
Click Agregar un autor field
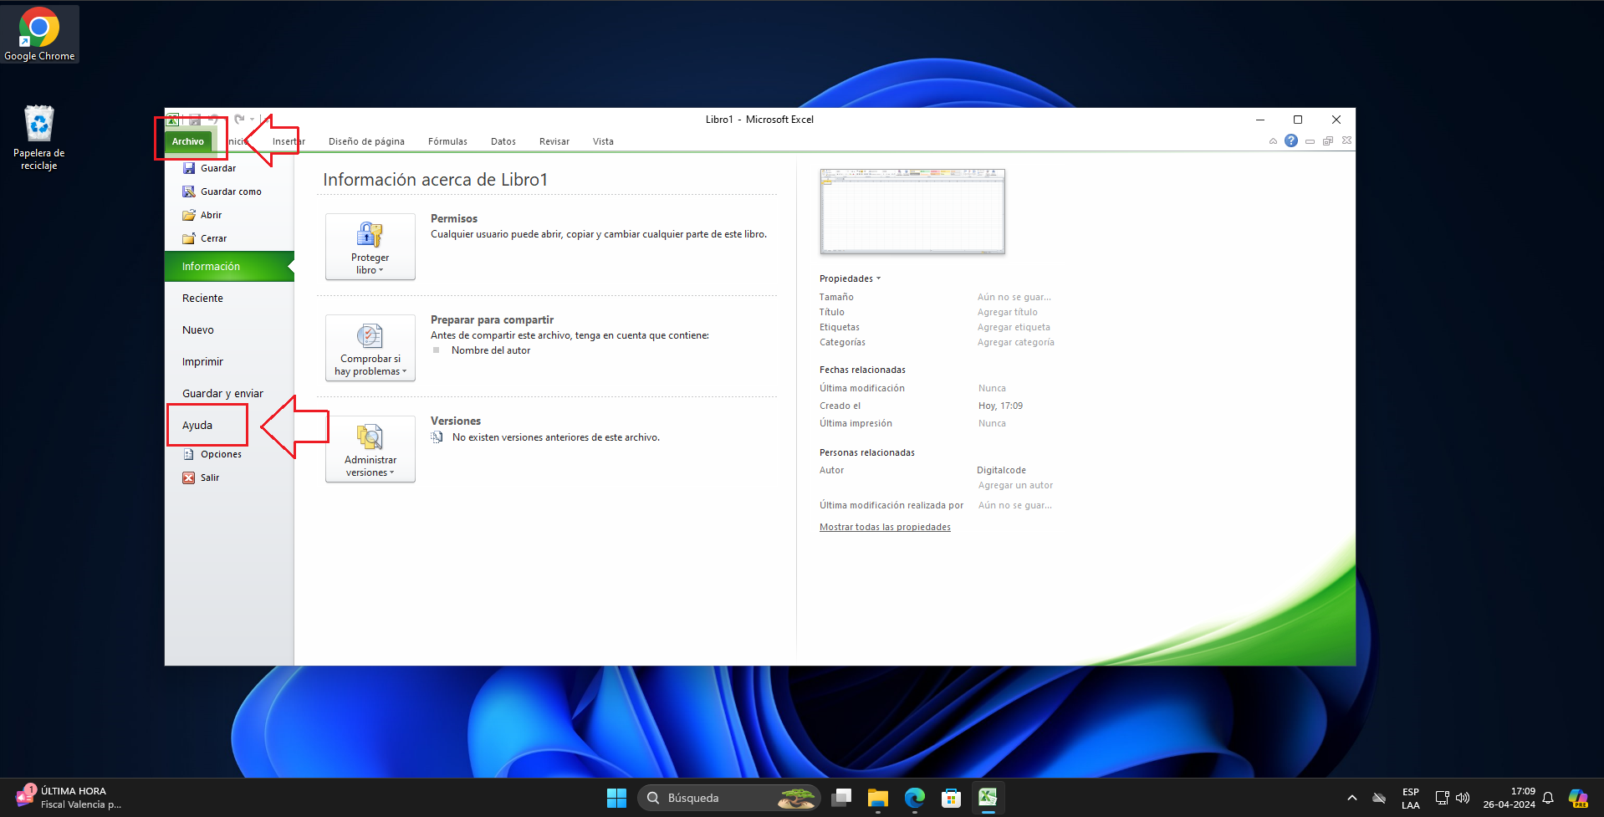1016,485
